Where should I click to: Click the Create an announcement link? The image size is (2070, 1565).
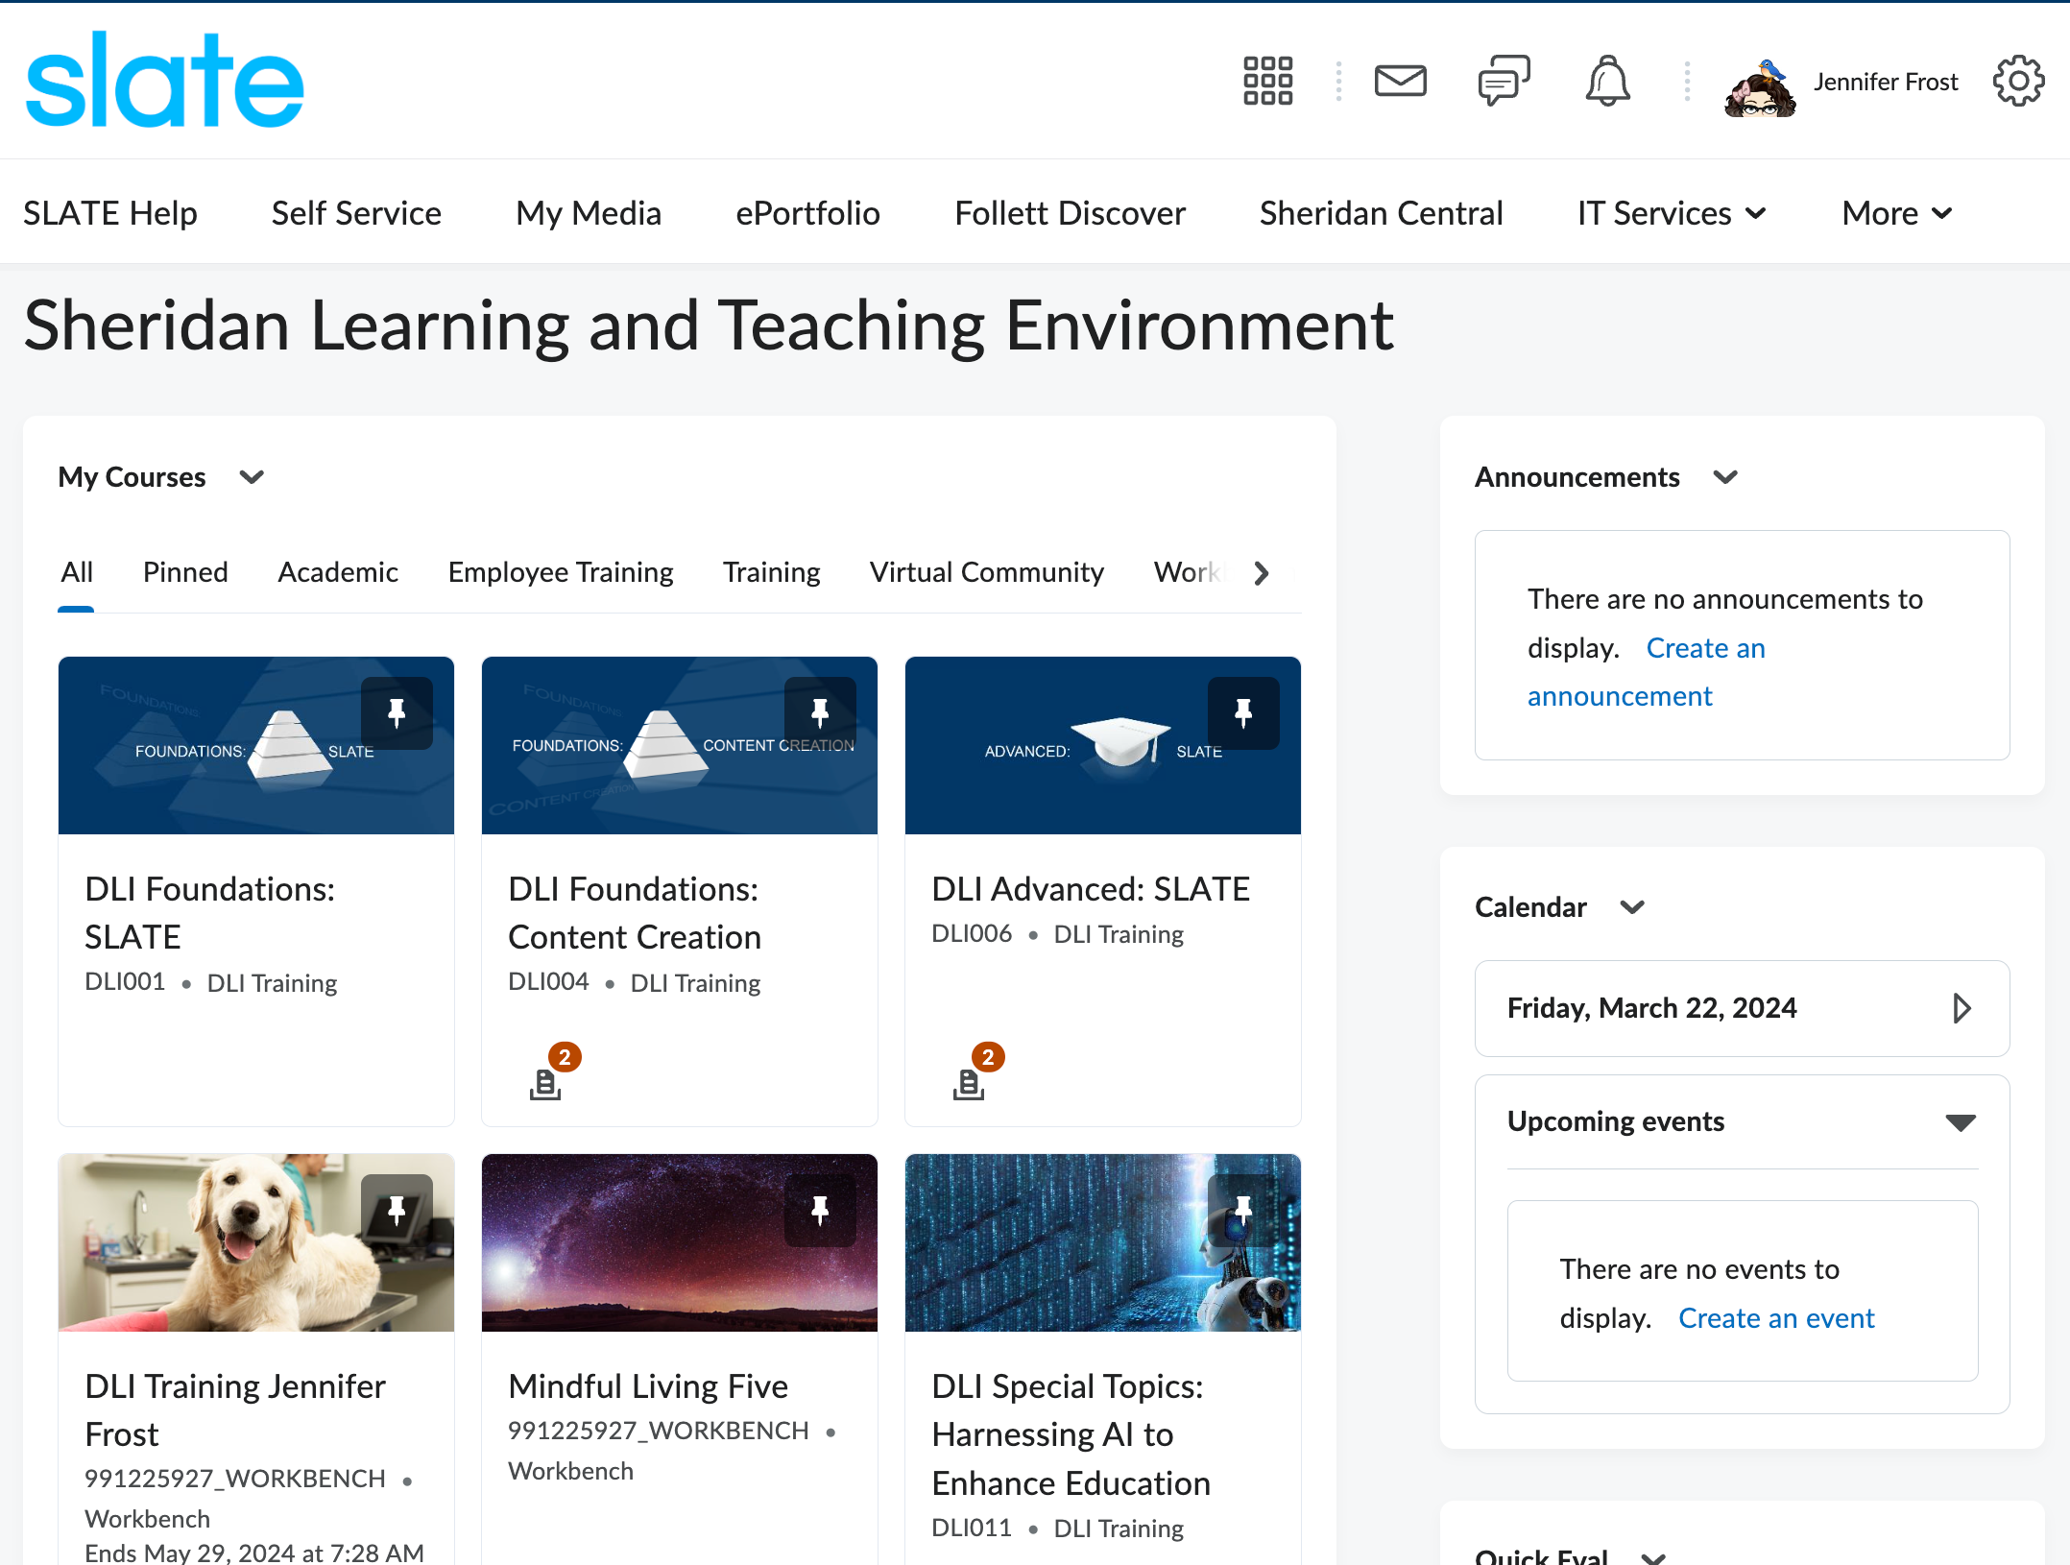pyautogui.click(x=1705, y=649)
